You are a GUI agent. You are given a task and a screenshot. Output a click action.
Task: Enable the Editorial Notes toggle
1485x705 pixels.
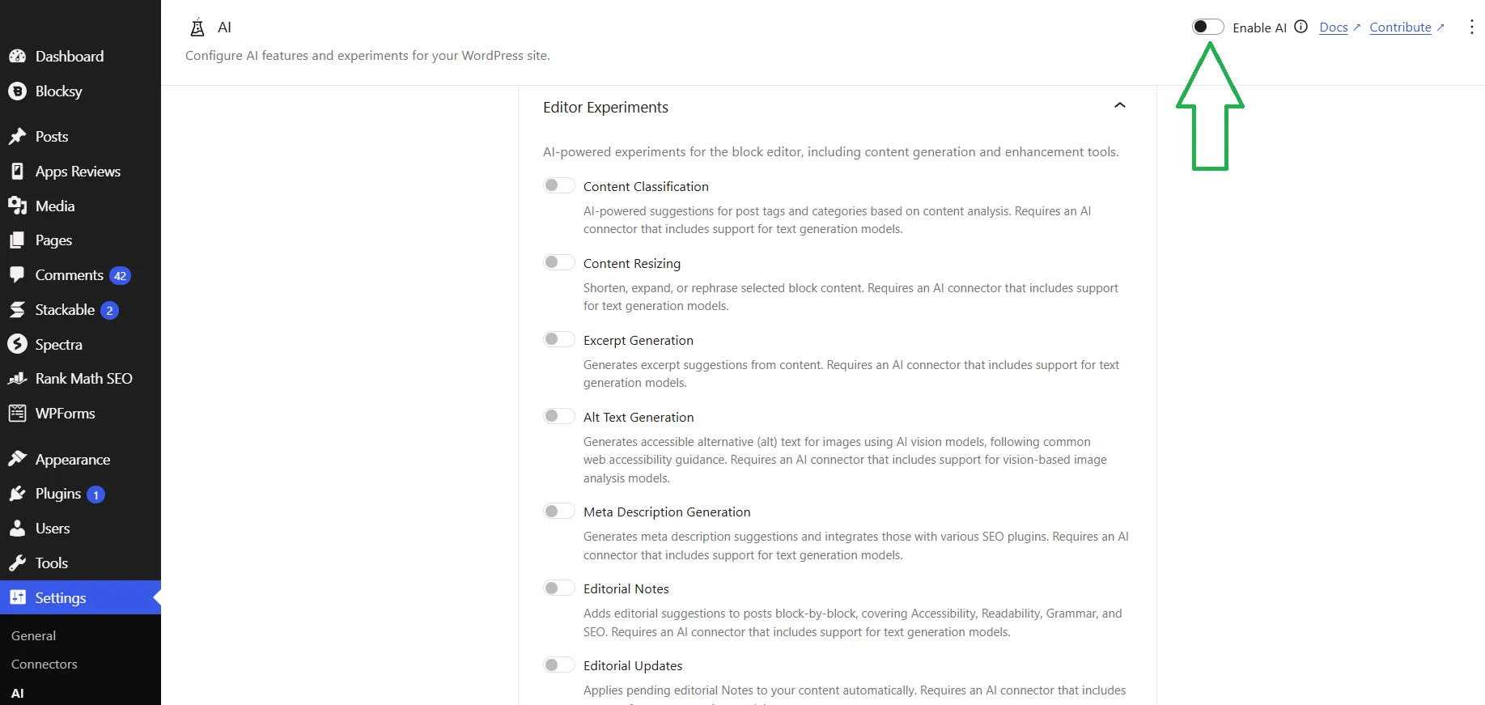[x=558, y=588]
